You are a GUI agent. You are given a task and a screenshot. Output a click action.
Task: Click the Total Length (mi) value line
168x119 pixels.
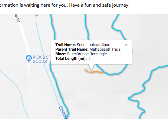tap(73, 59)
